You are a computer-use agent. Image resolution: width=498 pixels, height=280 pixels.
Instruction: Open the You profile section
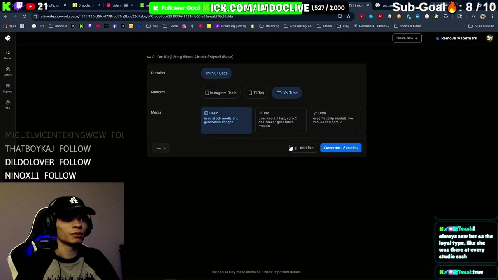7,105
